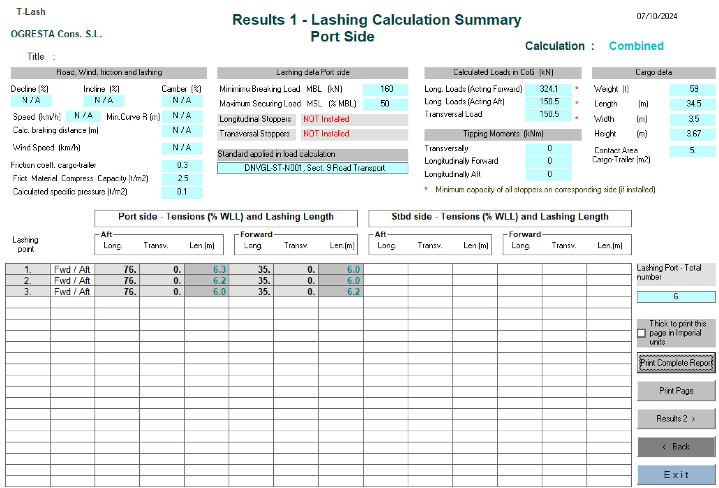Select the cargo Height value field
Viewport: 719px width, 488px height.
pos(693,134)
